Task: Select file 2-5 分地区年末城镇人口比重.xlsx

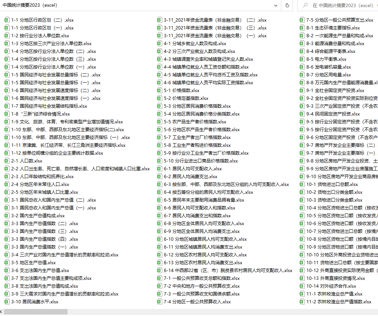Action: 41,192
